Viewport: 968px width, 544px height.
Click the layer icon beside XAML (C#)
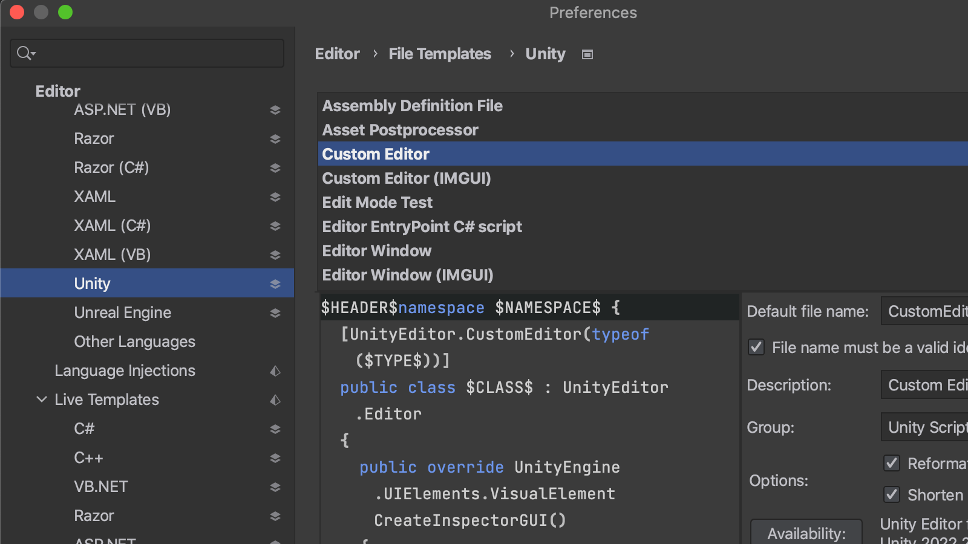[x=275, y=226]
